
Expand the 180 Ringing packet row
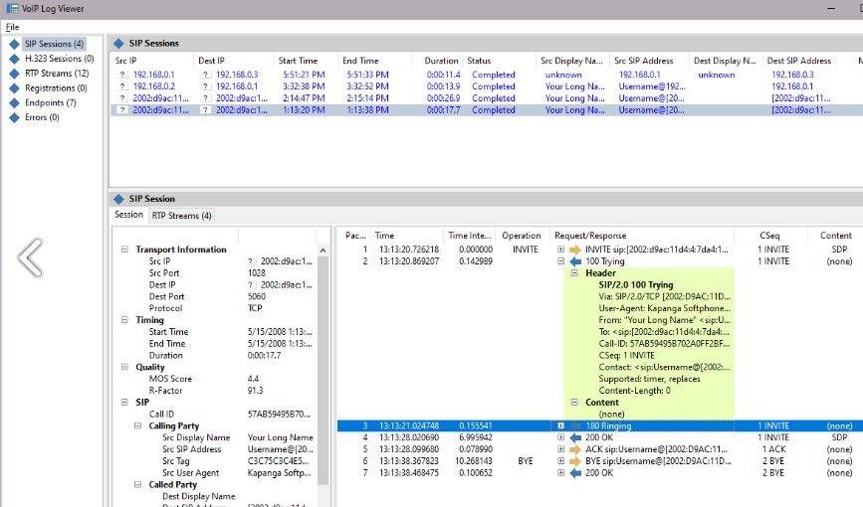(561, 425)
